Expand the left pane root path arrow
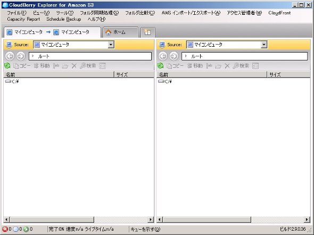This screenshot has width=314, height=235. click(33, 56)
